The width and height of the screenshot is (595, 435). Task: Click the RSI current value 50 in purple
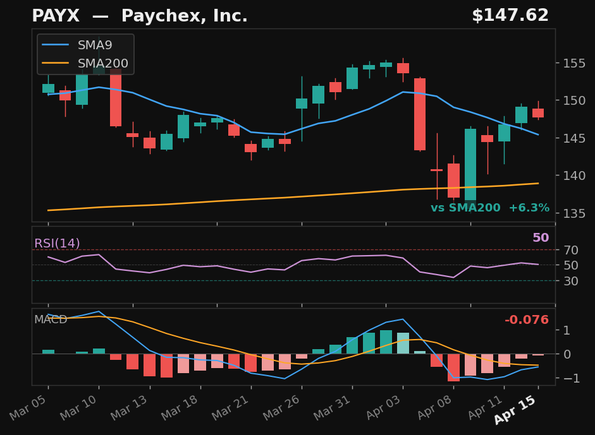tap(541, 237)
